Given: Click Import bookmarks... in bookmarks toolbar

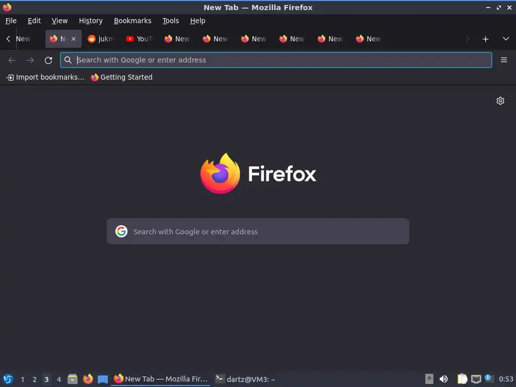Looking at the screenshot, I should 45,77.
